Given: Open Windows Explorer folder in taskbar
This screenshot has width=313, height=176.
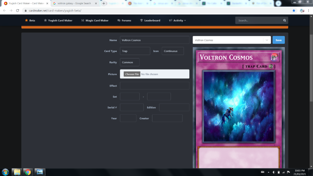Looking at the screenshot, I should 17,172.
